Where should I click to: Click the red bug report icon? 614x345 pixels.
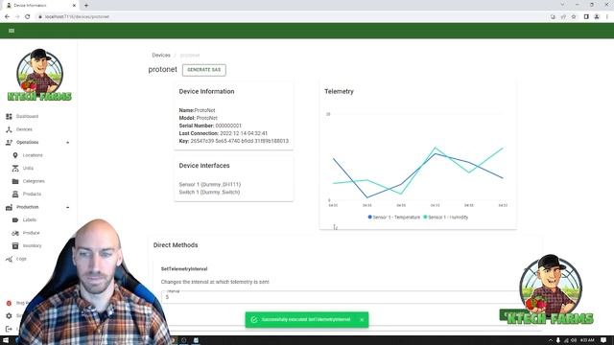point(9,303)
